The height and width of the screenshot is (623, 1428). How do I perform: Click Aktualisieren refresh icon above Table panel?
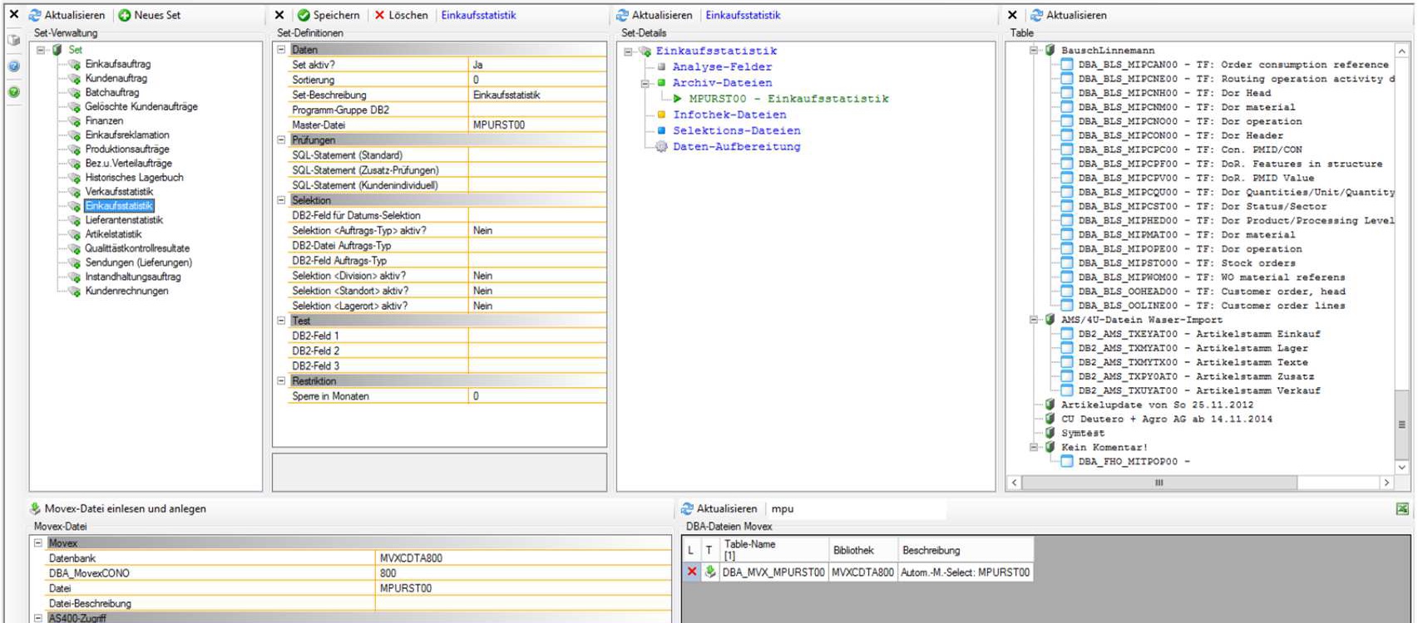coord(1036,15)
